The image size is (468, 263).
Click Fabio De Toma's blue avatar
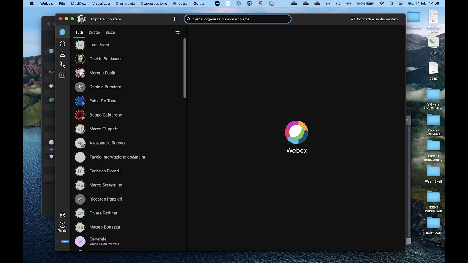pyautogui.click(x=80, y=101)
